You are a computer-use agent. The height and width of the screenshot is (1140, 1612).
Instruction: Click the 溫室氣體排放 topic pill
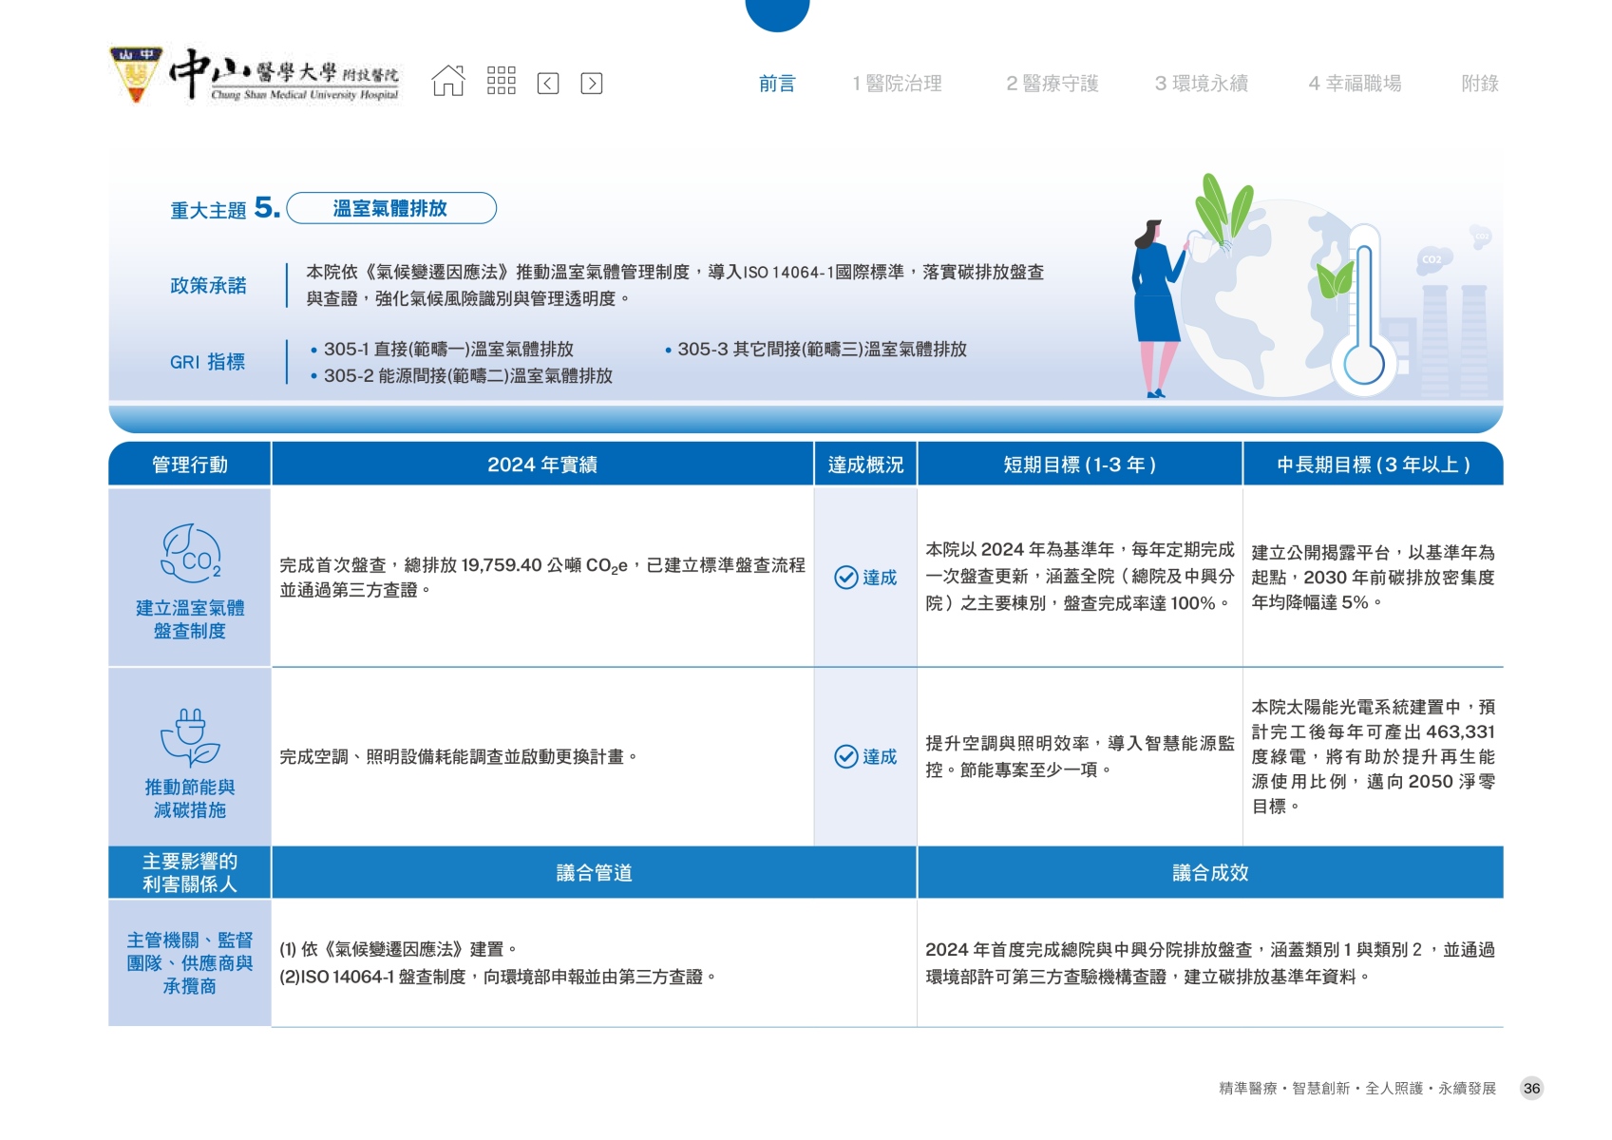pyautogui.click(x=390, y=208)
